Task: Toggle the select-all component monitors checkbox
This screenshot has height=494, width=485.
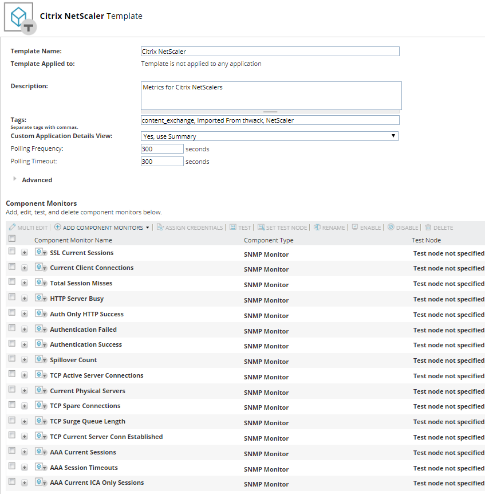Action: (12, 238)
